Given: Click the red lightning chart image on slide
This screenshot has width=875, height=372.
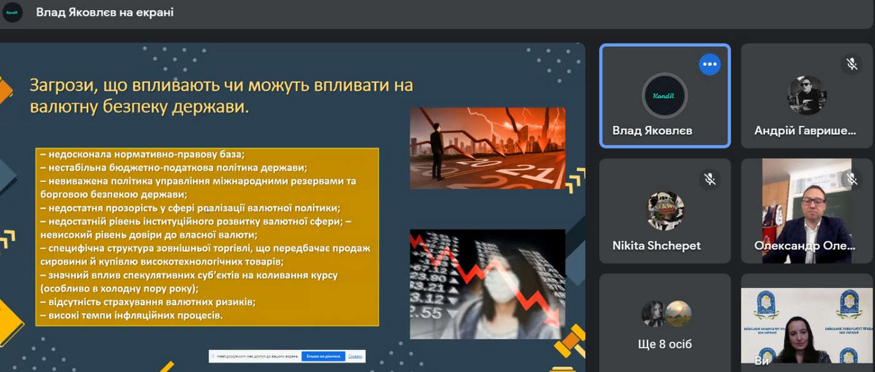Looking at the screenshot, I should [487, 148].
